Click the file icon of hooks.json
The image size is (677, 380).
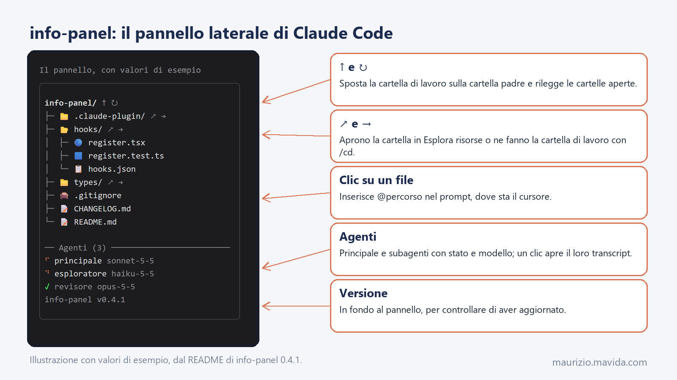click(x=78, y=169)
